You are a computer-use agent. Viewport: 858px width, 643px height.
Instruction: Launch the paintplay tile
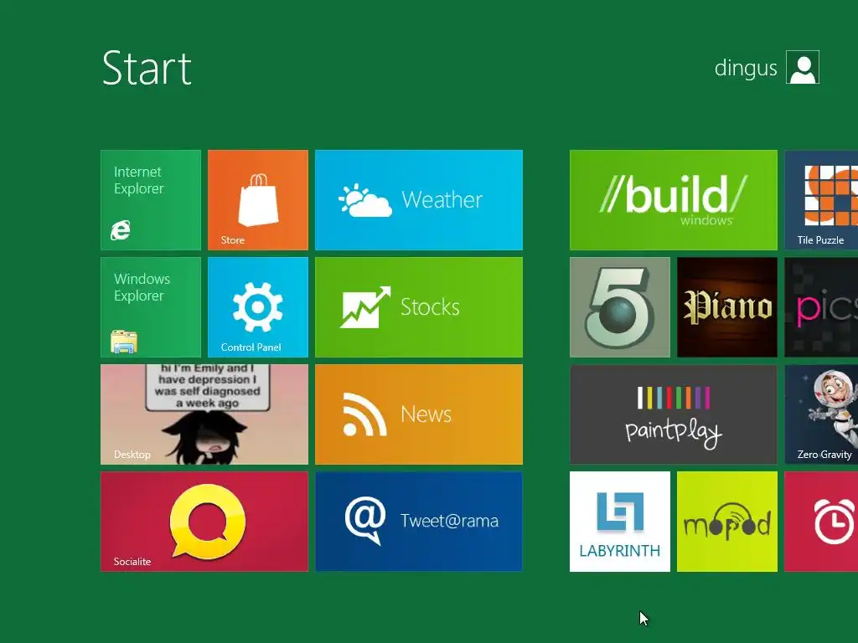(x=673, y=414)
